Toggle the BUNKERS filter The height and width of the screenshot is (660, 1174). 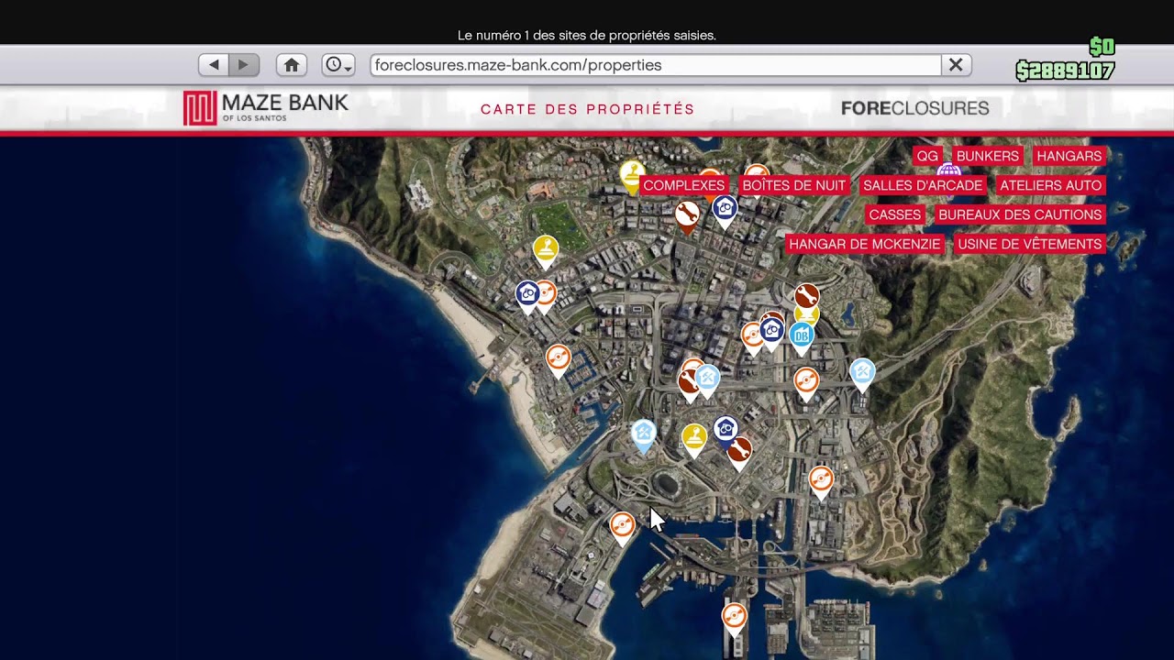pyautogui.click(x=988, y=156)
